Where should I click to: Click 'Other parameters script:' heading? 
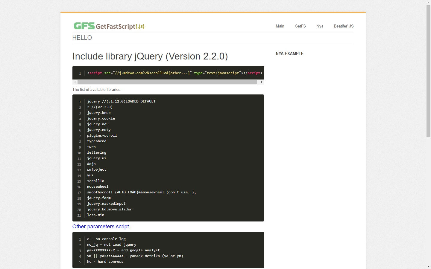click(101, 227)
